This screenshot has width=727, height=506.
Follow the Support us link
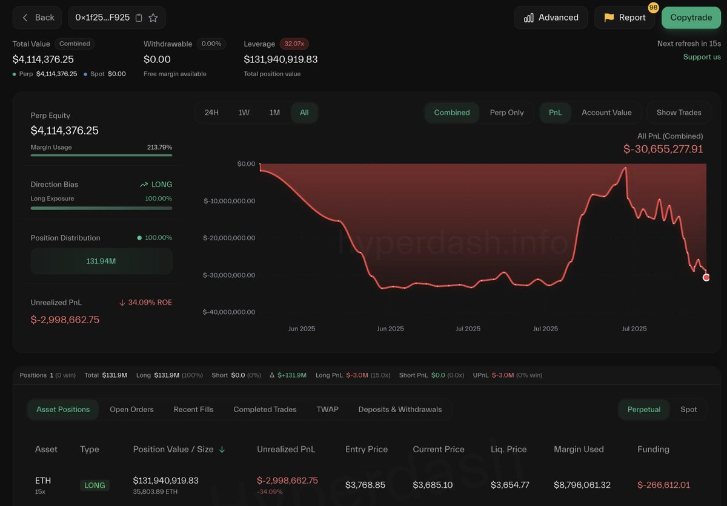point(702,57)
